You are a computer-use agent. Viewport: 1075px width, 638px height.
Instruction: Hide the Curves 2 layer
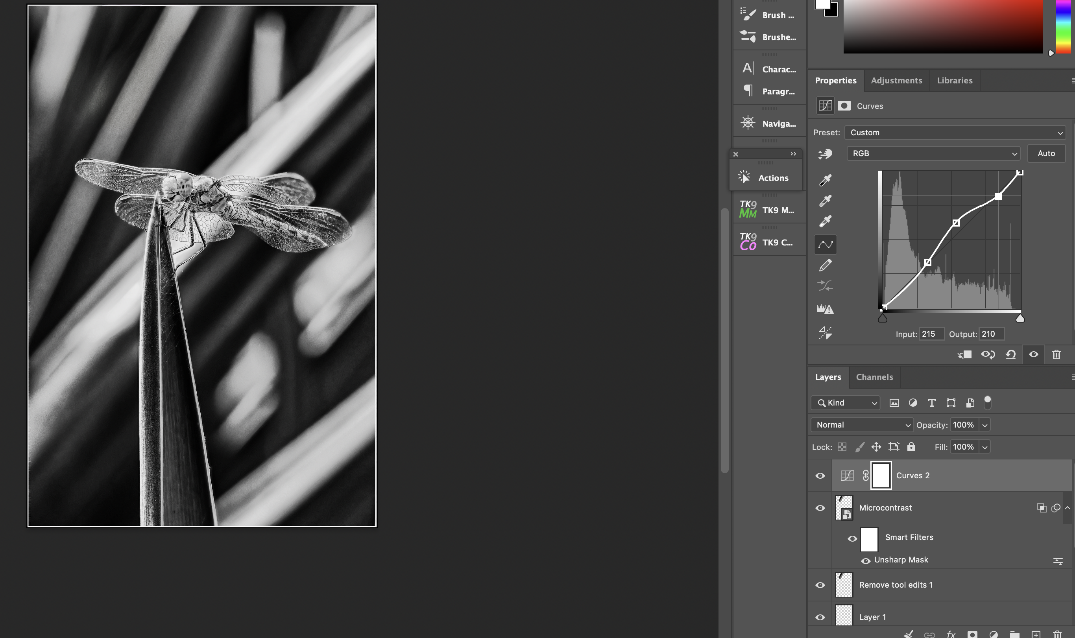[820, 476]
